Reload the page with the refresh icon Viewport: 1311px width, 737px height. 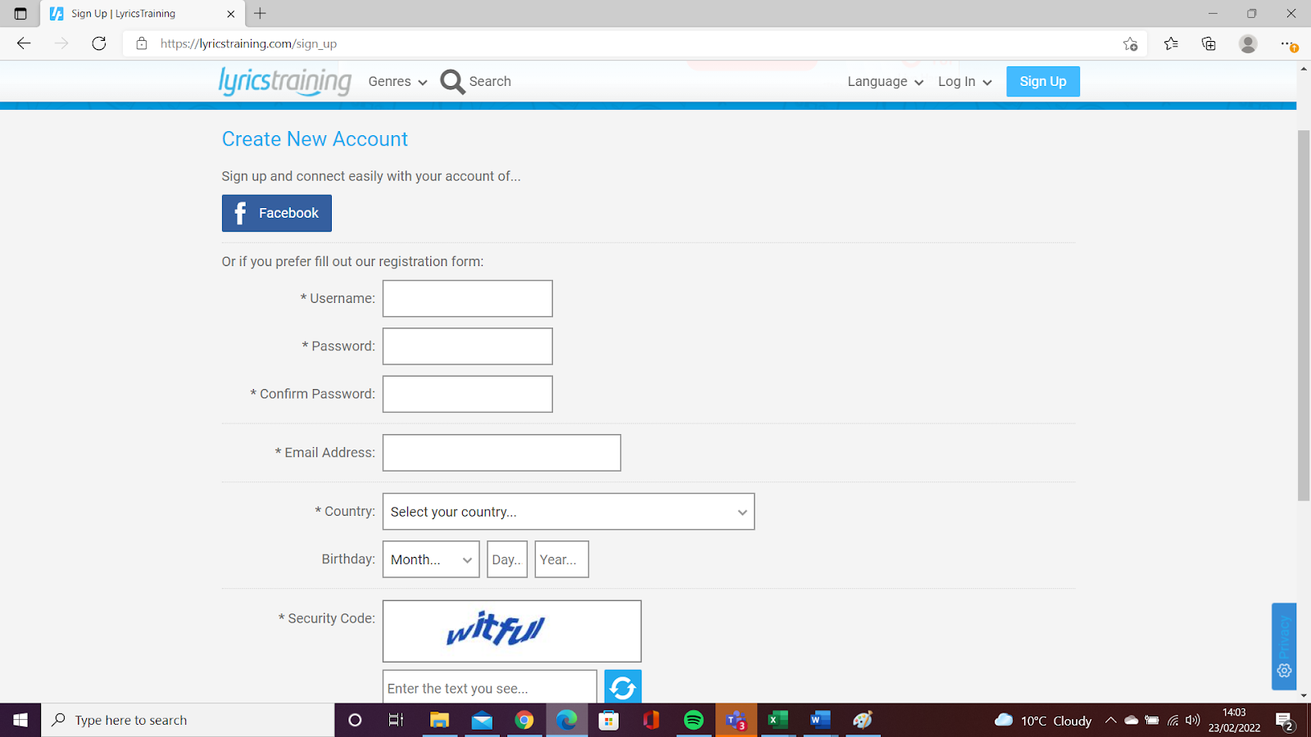[x=99, y=43]
